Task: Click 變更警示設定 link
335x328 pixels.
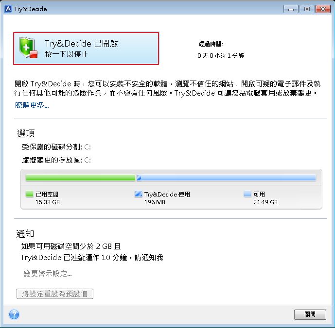Action: [x=48, y=273]
